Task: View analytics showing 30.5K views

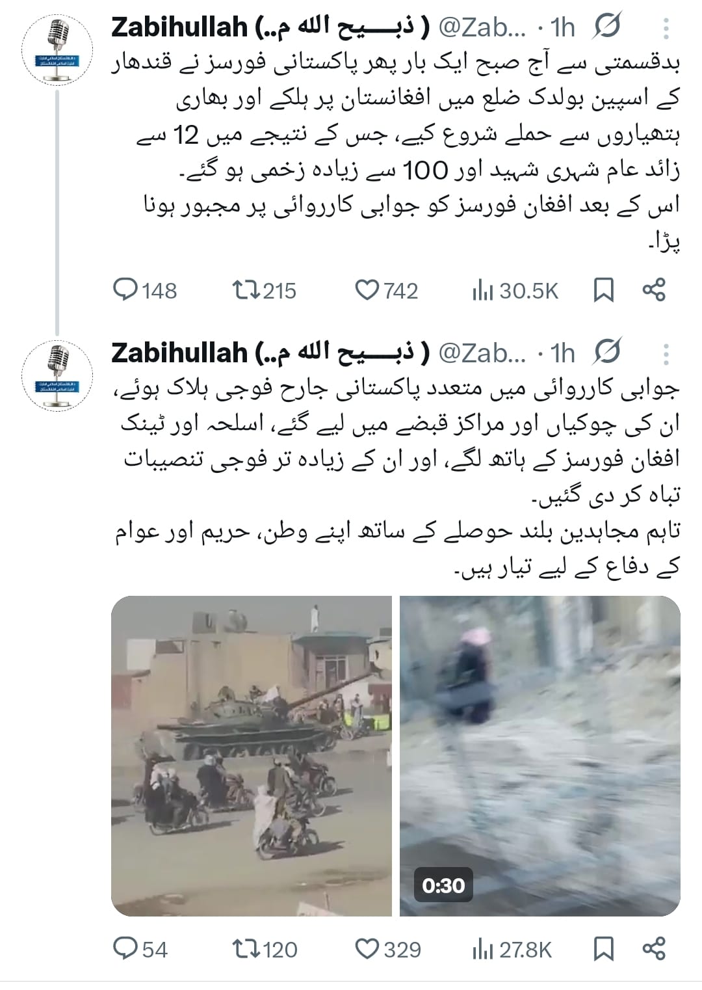Action: [x=515, y=291]
